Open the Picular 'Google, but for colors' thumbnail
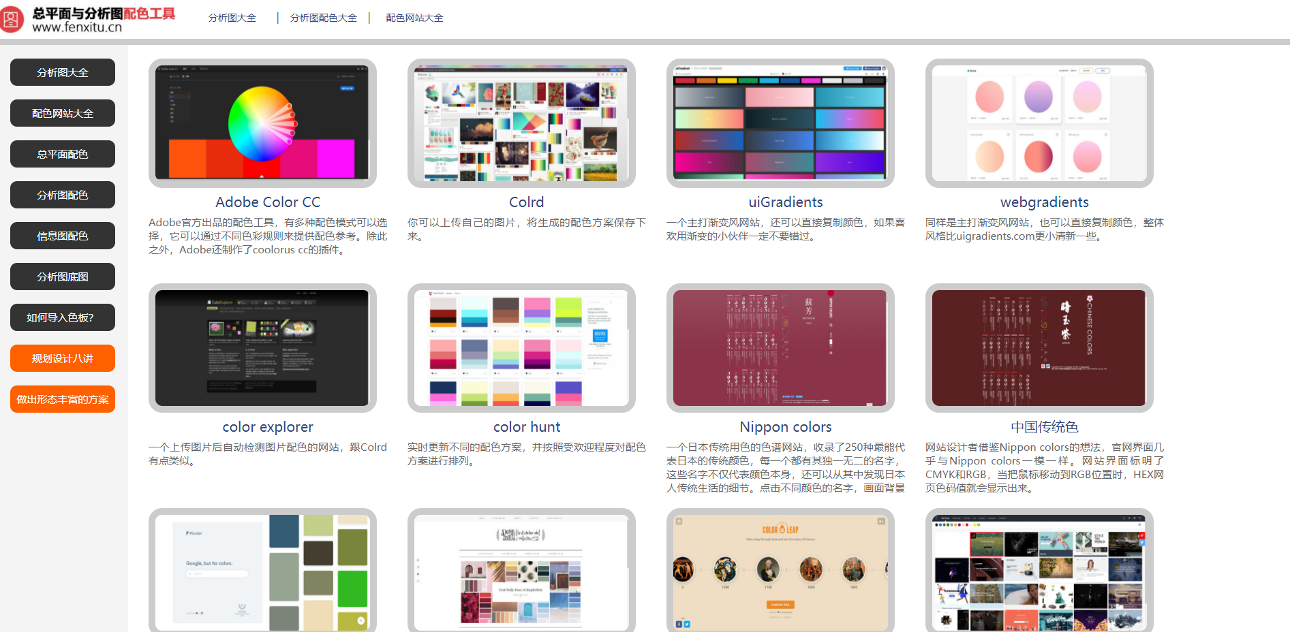The image size is (1290, 632). [x=262, y=570]
